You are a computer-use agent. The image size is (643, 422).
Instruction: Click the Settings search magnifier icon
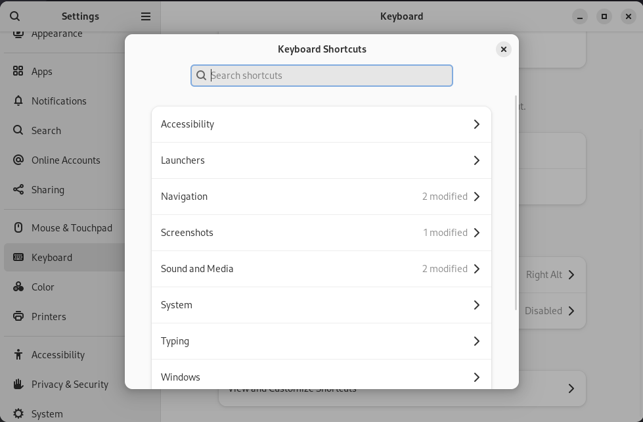(x=14, y=16)
